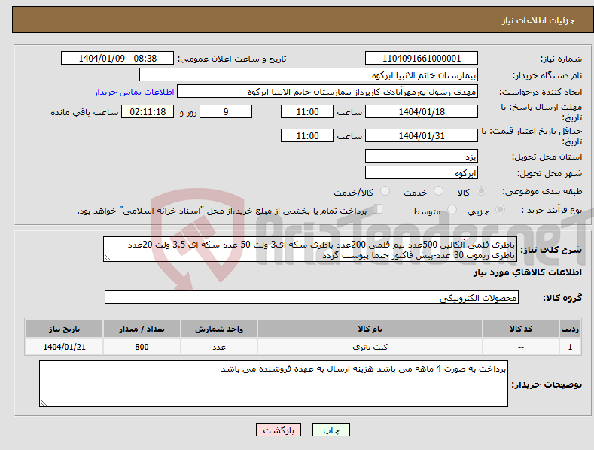The width and height of the screenshot is (594, 450).
Task: Click the price validity date 1404/01/31
Action: [x=422, y=135]
